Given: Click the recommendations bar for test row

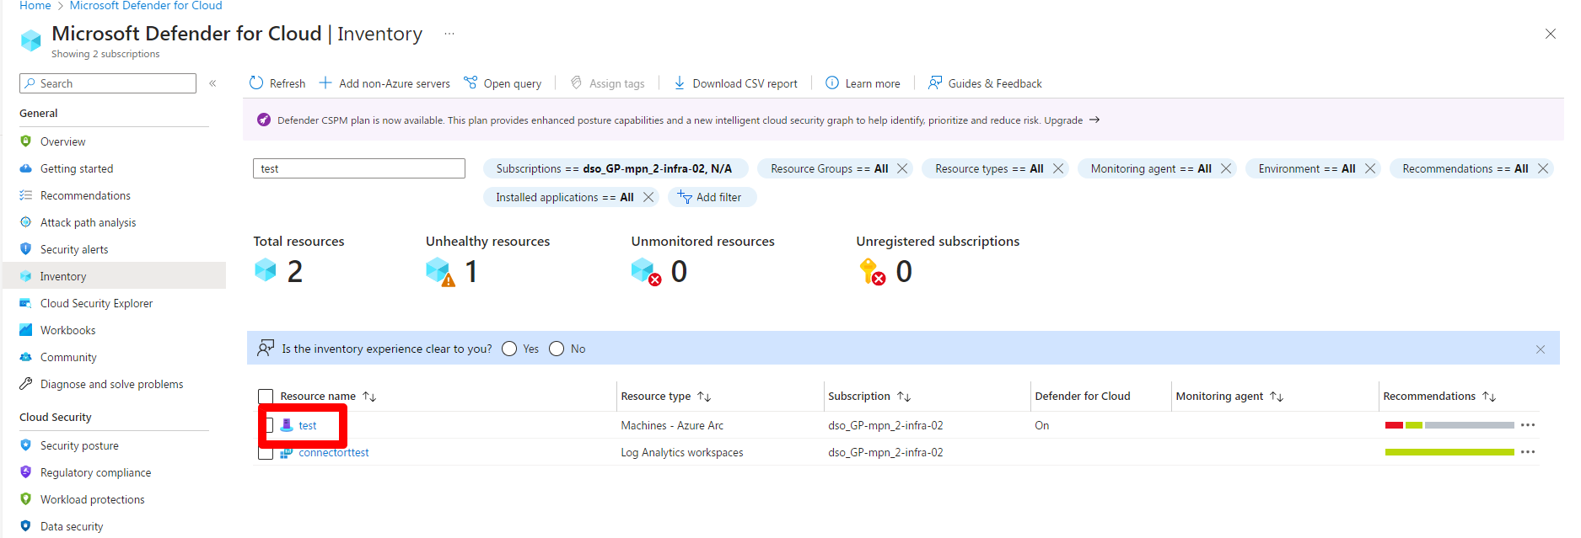Looking at the screenshot, I should pyautogui.click(x=1449, y=425).
